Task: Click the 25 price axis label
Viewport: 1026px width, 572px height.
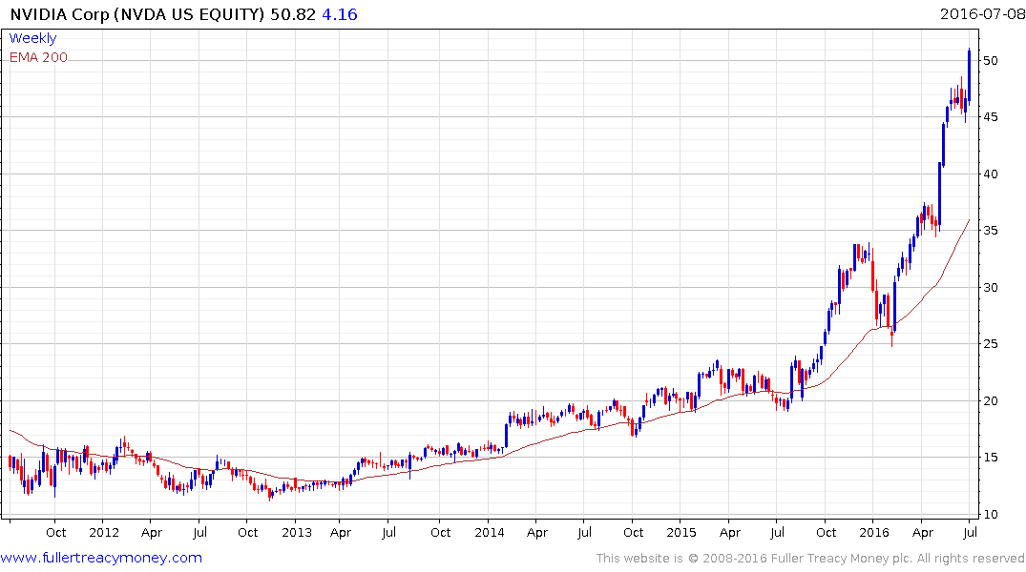Action: click(x=990, y=344)
